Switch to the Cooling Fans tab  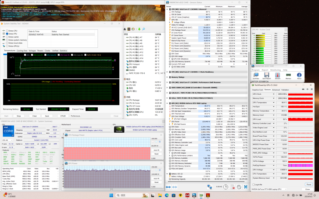pyautogui.click(x=22, y=51)
